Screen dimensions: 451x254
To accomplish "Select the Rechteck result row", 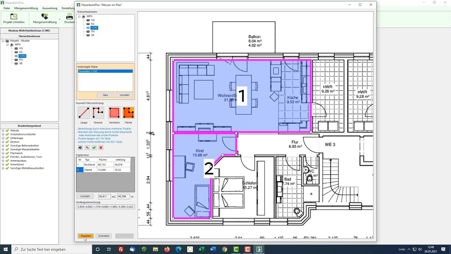I will (104, 165).
